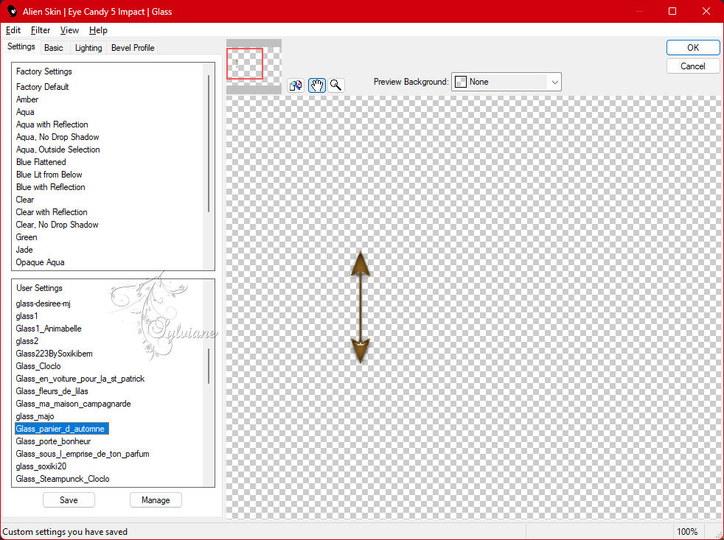Screen dimensions: 724x540
Task: Select the hand pan tool
Action: (317, 85)
